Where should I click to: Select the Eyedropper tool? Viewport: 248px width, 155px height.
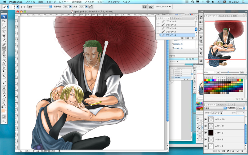(x=4, y=96)
